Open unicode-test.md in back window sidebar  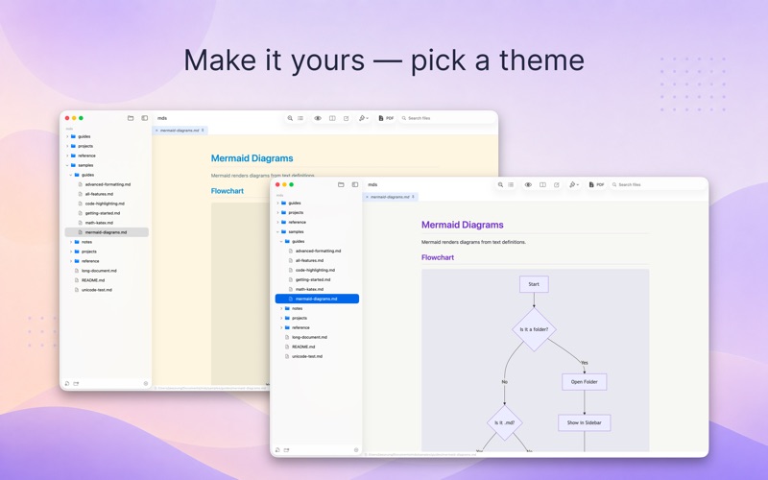(107, 290)
